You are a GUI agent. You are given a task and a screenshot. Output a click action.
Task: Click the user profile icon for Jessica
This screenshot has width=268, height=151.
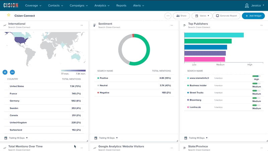click(247, 6)
